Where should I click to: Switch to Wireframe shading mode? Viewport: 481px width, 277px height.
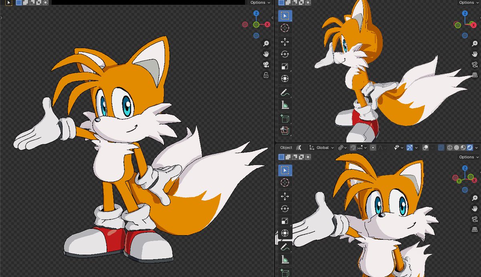(x=450, y=148)
